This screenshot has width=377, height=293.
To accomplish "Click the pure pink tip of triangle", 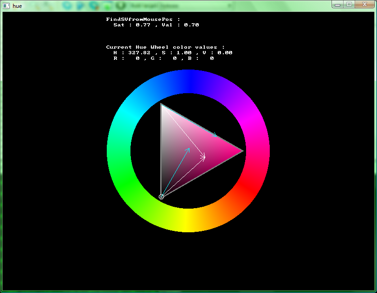I will pos(241,151).
